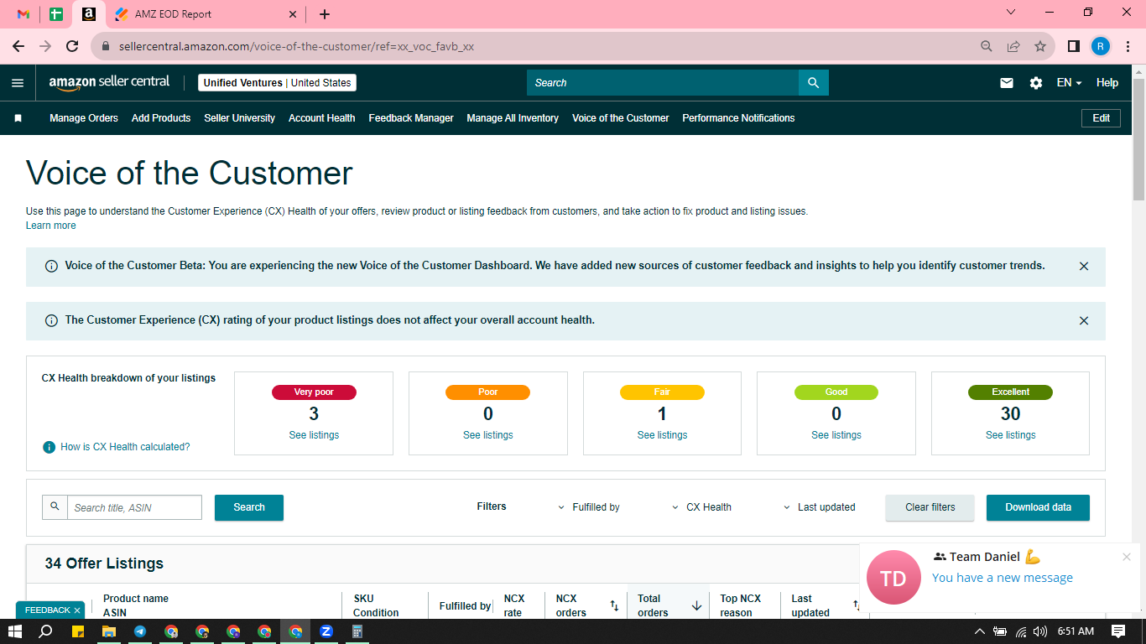Open Telegram from the taskbar

140,631
